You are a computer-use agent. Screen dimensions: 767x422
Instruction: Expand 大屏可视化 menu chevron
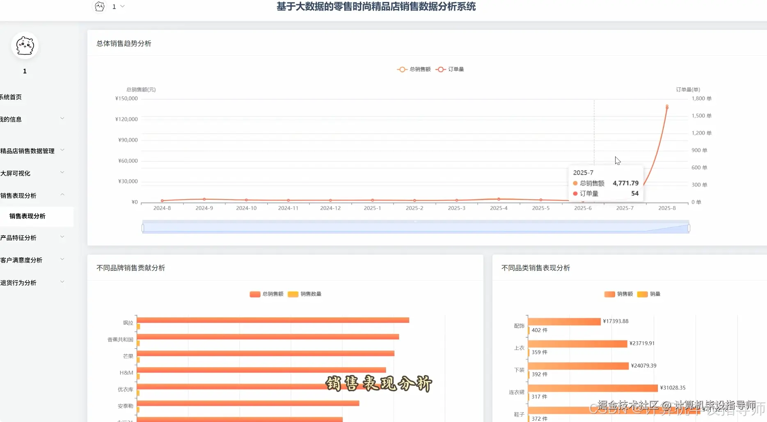pos(62,172)
